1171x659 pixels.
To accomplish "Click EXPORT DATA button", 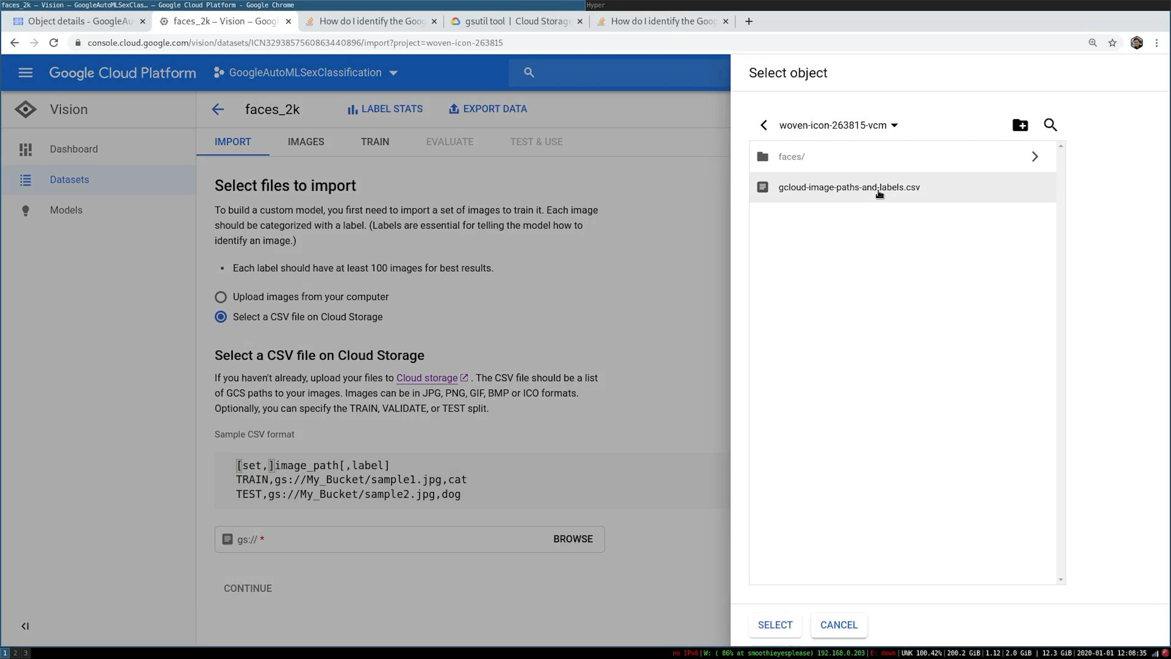I will pyautogui.click(x=488, y=109).
